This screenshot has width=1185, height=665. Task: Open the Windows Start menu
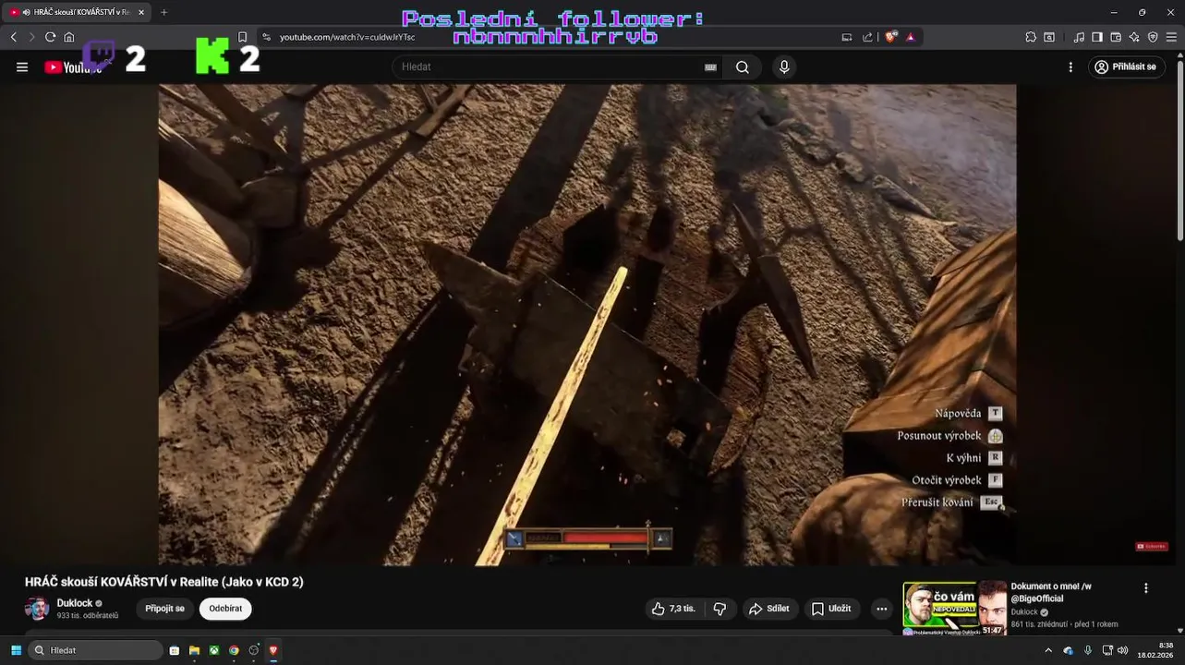16,650
